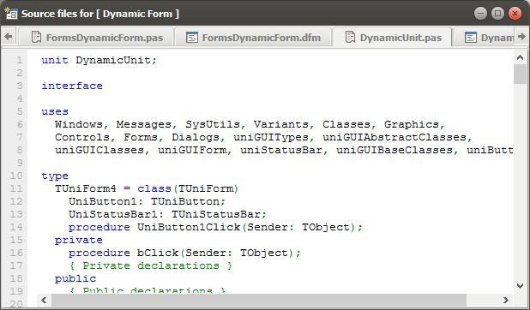Click the tab strip right arrow
The image size is (530, 310).
[x=522, y=37]
